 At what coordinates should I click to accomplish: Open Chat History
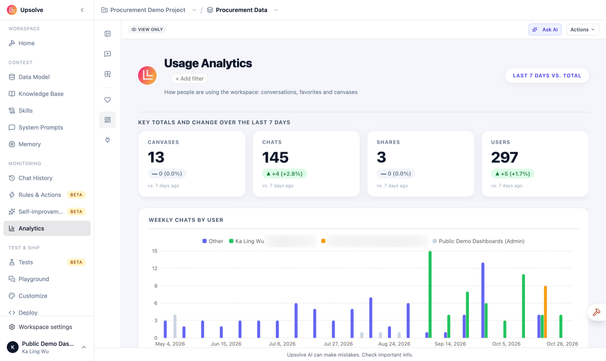click(47, 178)
